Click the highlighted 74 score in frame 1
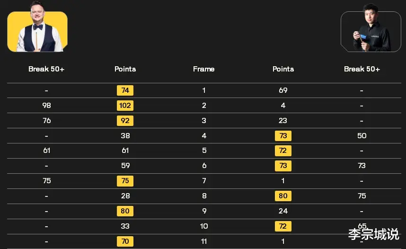Screen dimensions: 406x249 click(125, 90)
